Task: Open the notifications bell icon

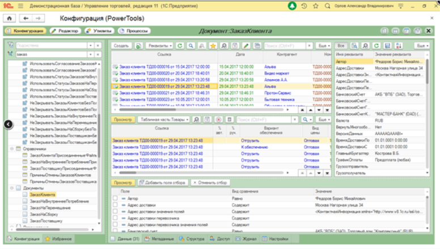Action: tap(292, 6)
